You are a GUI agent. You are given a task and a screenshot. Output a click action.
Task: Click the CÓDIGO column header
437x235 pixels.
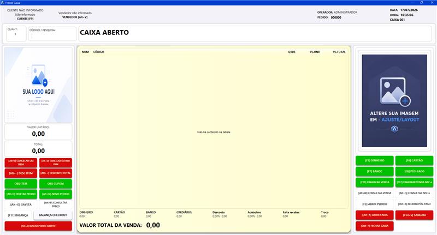click(99, 52)
